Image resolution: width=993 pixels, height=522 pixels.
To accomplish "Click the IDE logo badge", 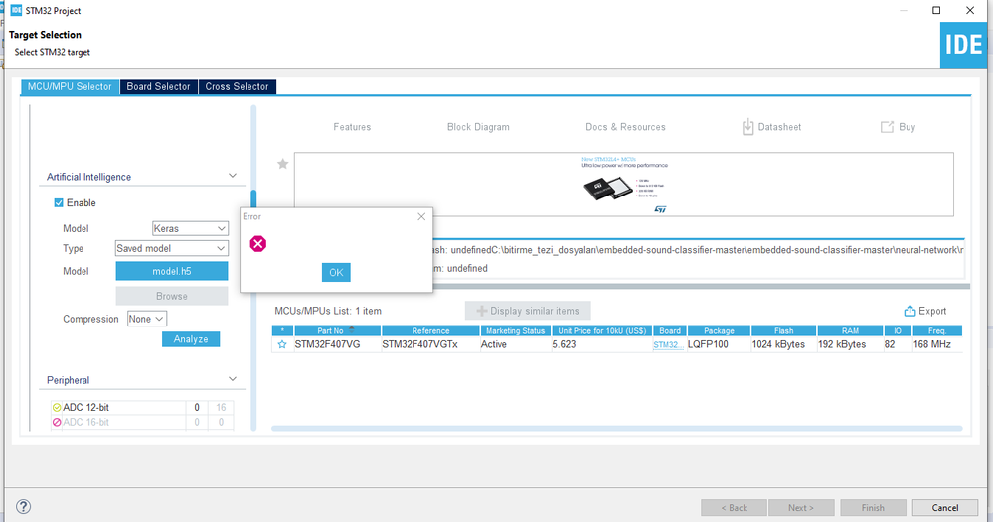I will pos(963,46).
